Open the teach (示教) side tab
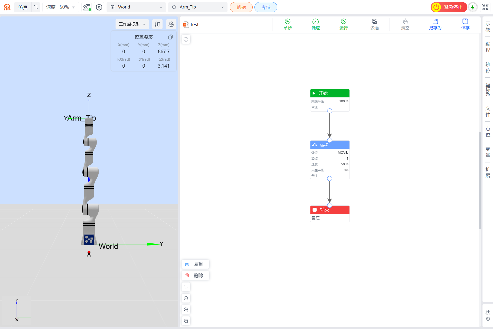Viewport: 493px width, 329px height. click(x=488, y=27)
